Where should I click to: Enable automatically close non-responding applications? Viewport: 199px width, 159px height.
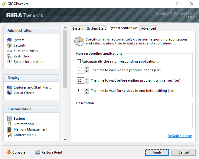coord(79,61)
